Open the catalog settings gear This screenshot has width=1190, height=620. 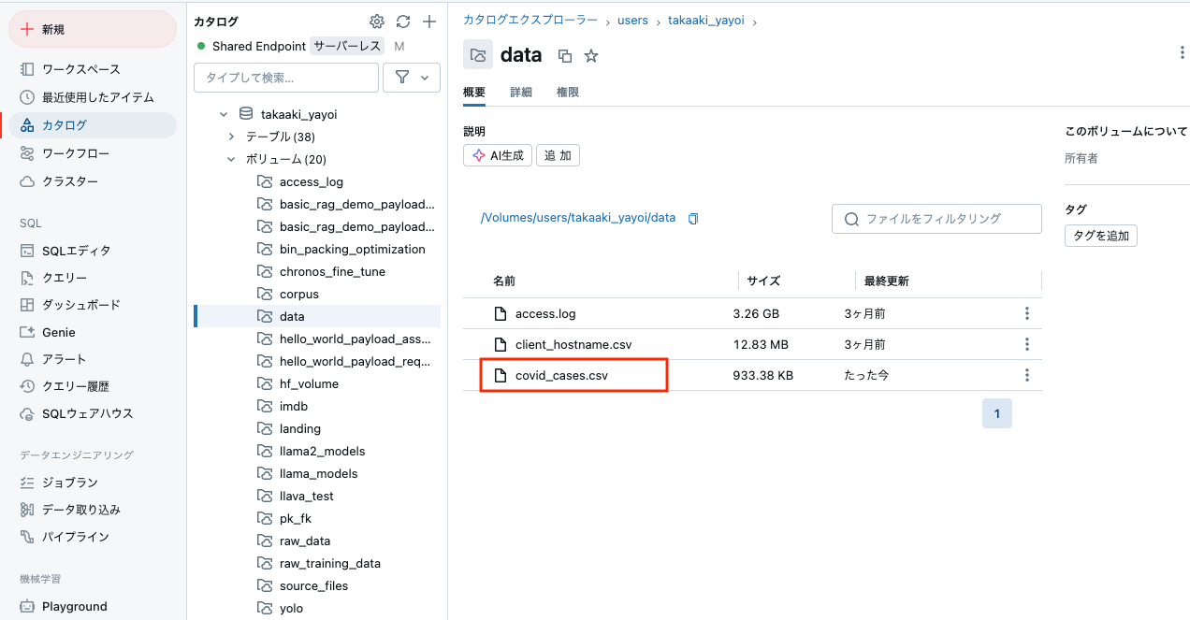pos(376,21)
